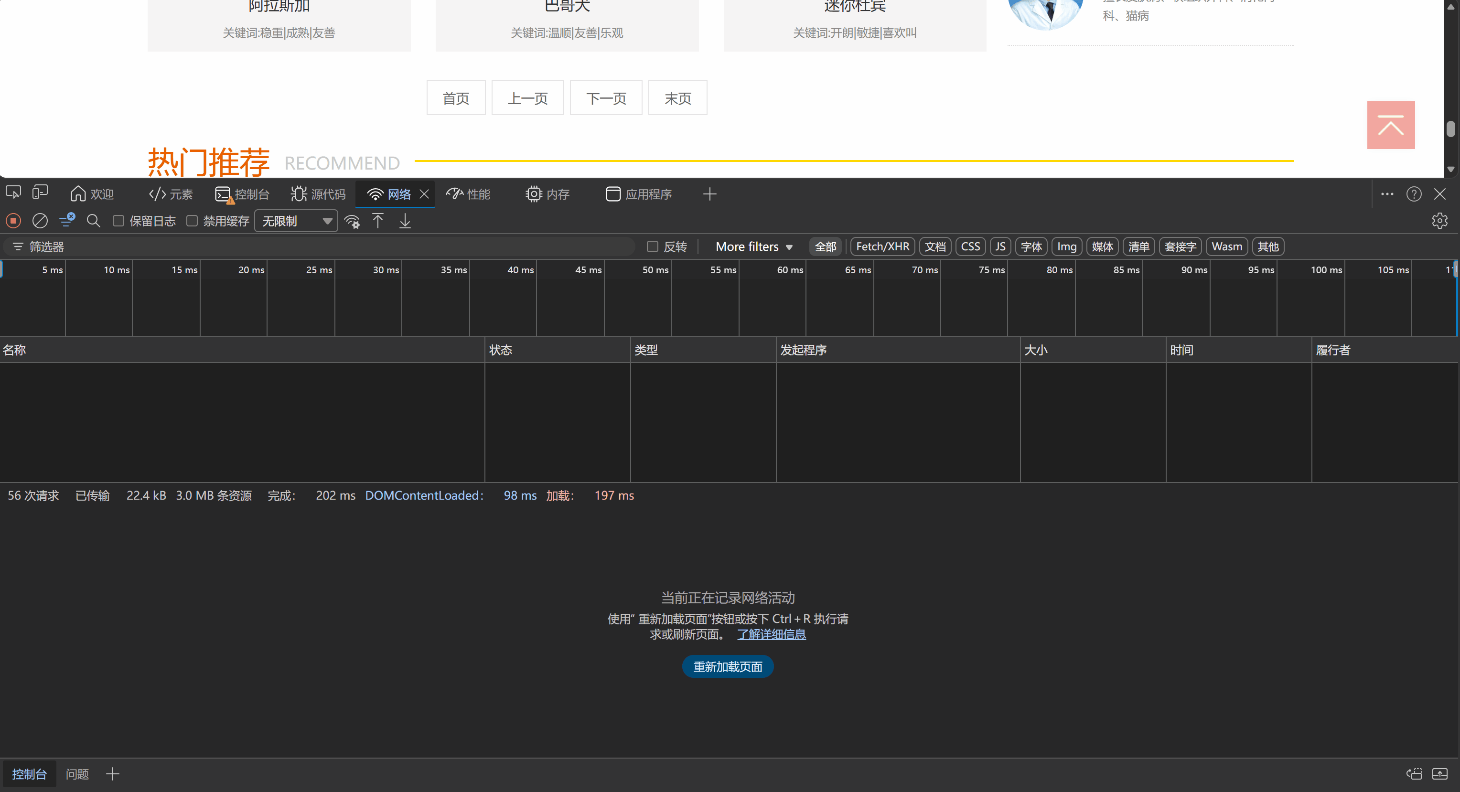Enable the 保留日志 checkbox
Image resolution: width=1460 pixels, height=792 pixels.
(x=118, y=221)
